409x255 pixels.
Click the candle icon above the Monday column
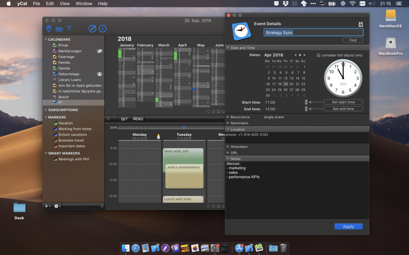coord(158,136)
